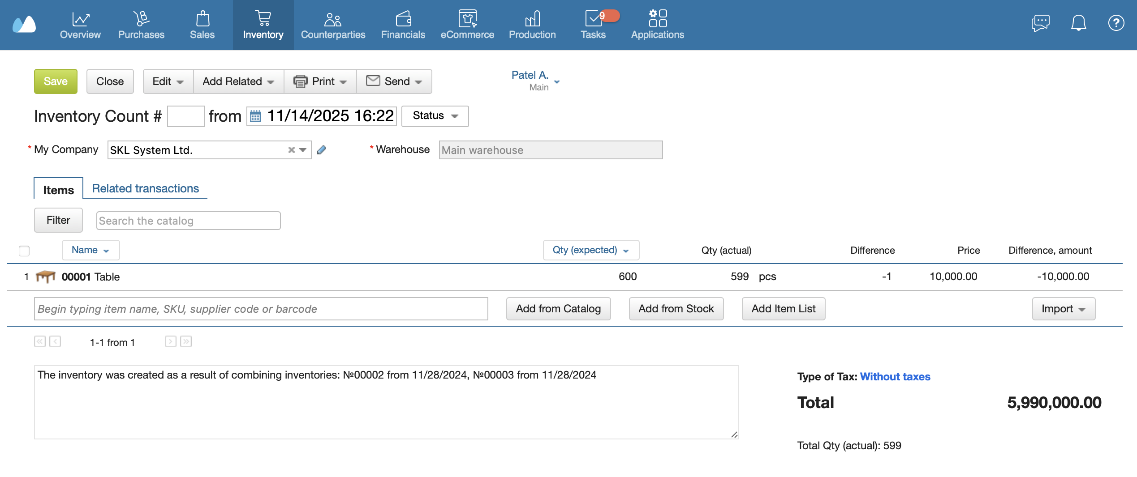1137x477 pixels.
Task: Click the app logo icon
Action: point(24,24)
